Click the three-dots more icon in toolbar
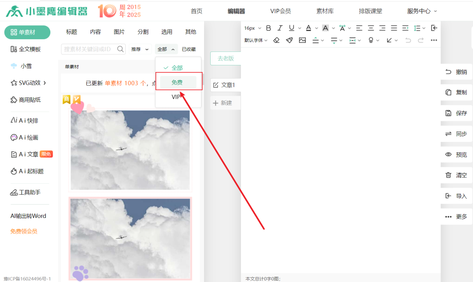 coord(434,40)
